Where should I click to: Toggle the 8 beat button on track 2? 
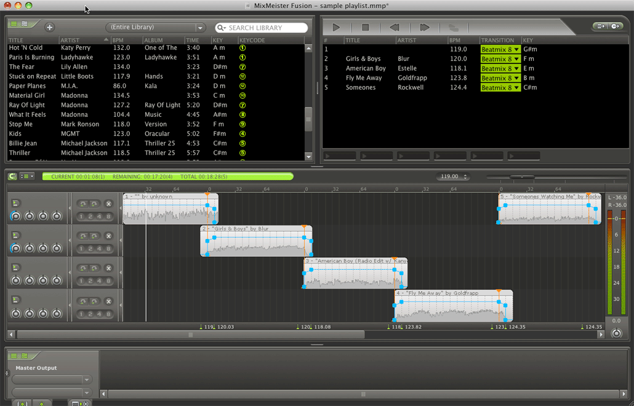[109, 248]
